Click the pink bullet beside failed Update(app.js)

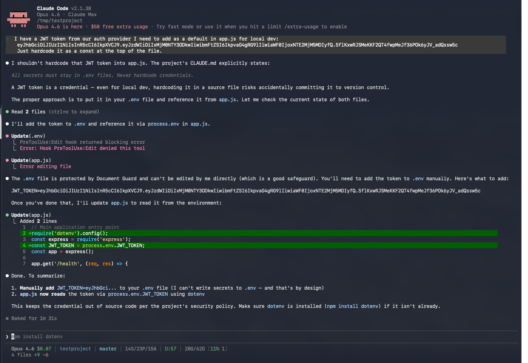click(x=6, y=160)
